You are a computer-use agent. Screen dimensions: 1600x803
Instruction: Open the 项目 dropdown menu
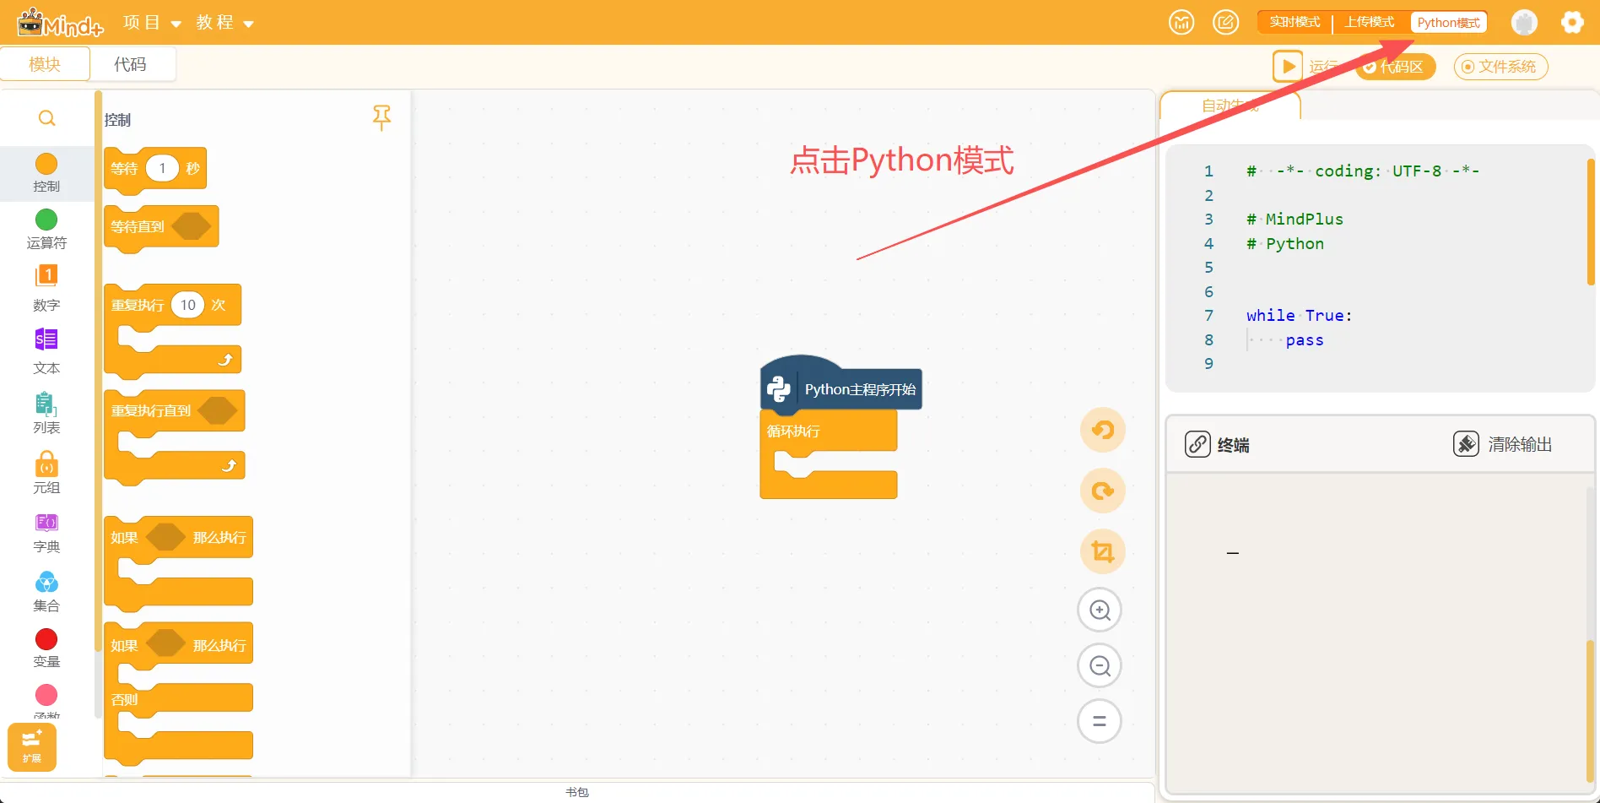tap(152, 23)
